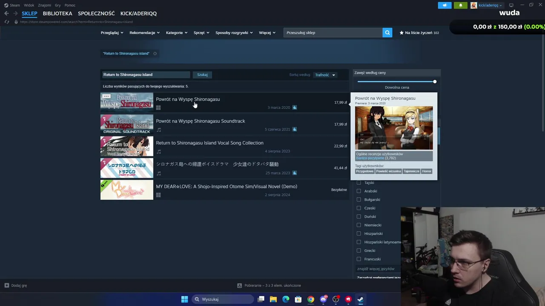Click the Dodaj grę plus icon

(7, 286)
